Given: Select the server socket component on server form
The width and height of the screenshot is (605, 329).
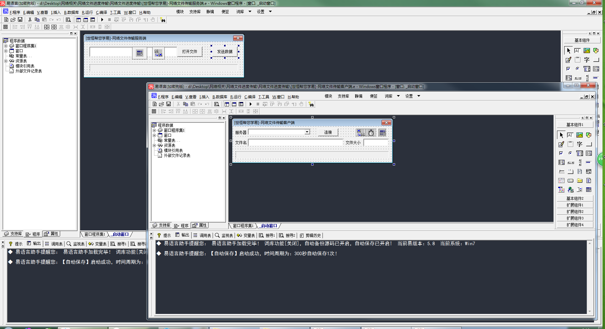Looking at the screenshot, I should pyautogui.click(x=158, y=53).
